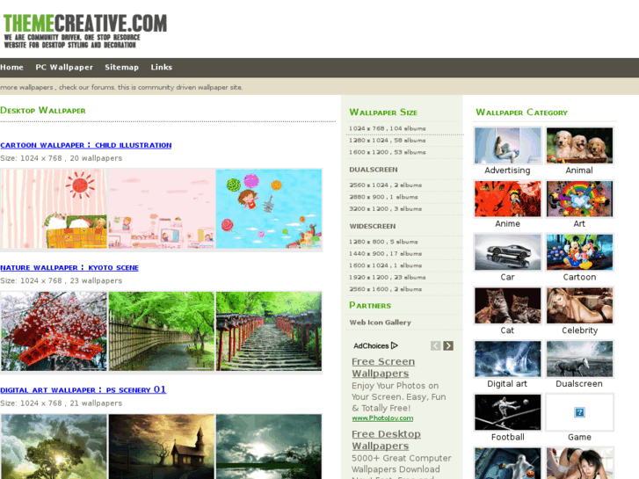Open the Anime category thumbnail
The image size is (639, 479).
(507, 199)
